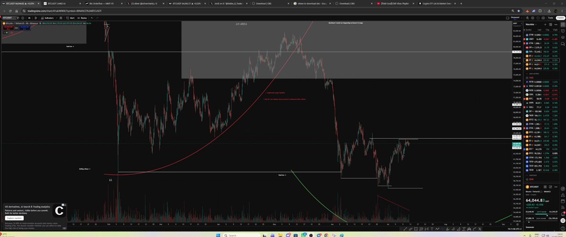Open the indicator templates icon
The height and width of the screenshot is (237, 566).
[x=60, y=17]
